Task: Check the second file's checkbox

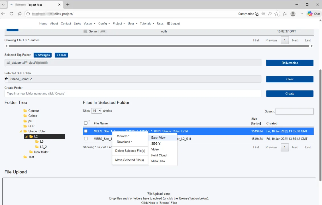Action: coord(86,139)
